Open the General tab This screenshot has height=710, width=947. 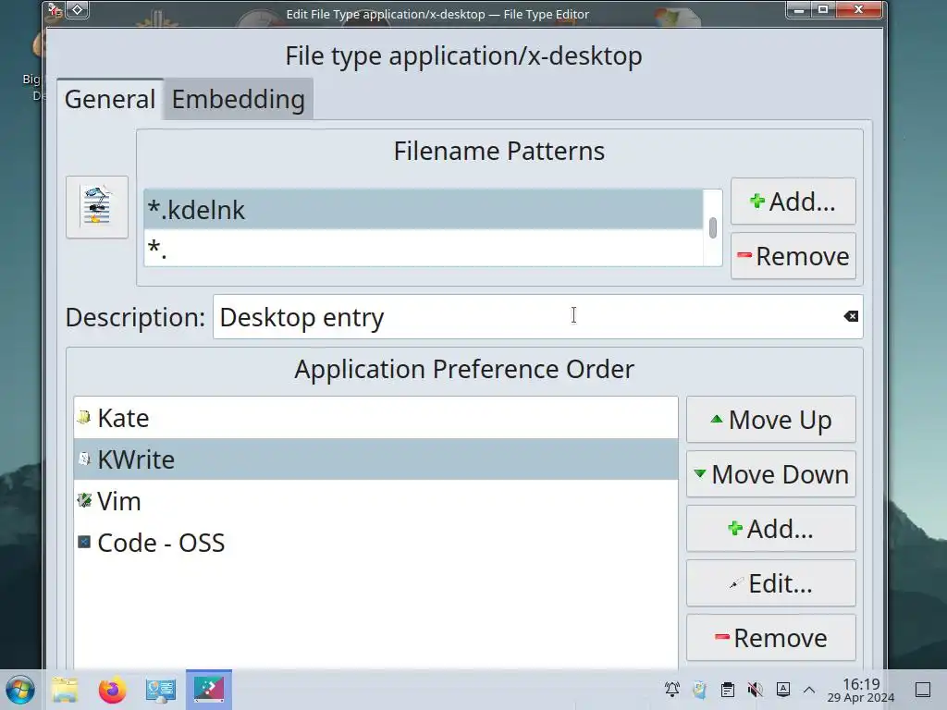coord(110,99)
